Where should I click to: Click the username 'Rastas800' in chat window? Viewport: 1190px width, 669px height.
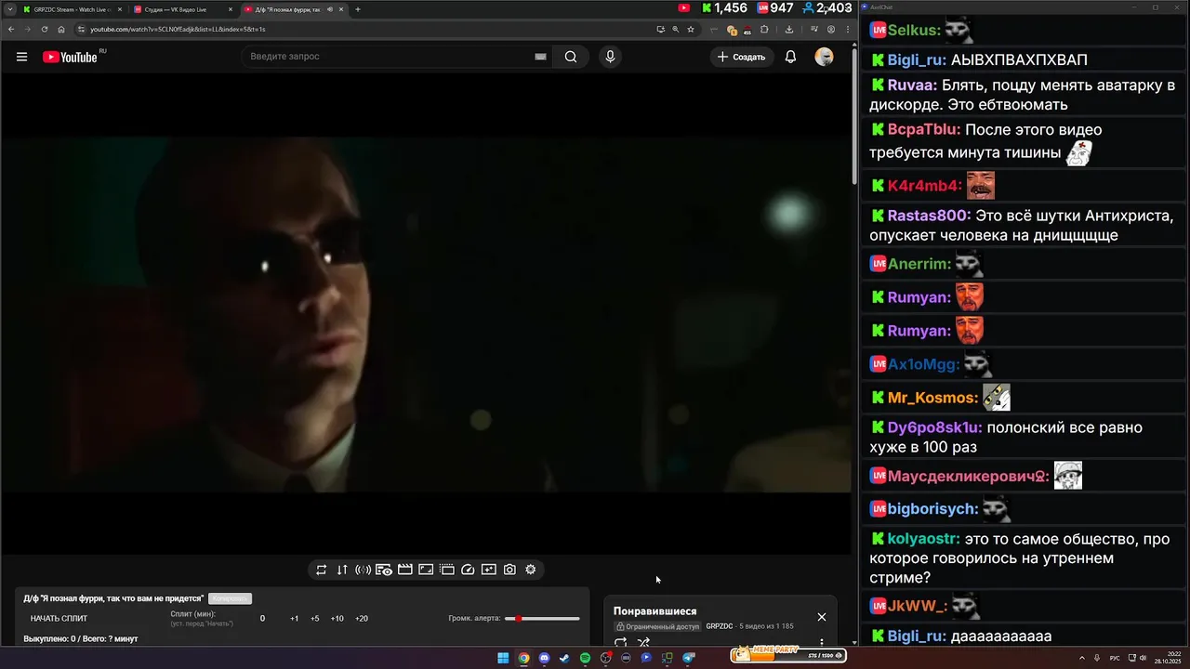pos(928,216)
